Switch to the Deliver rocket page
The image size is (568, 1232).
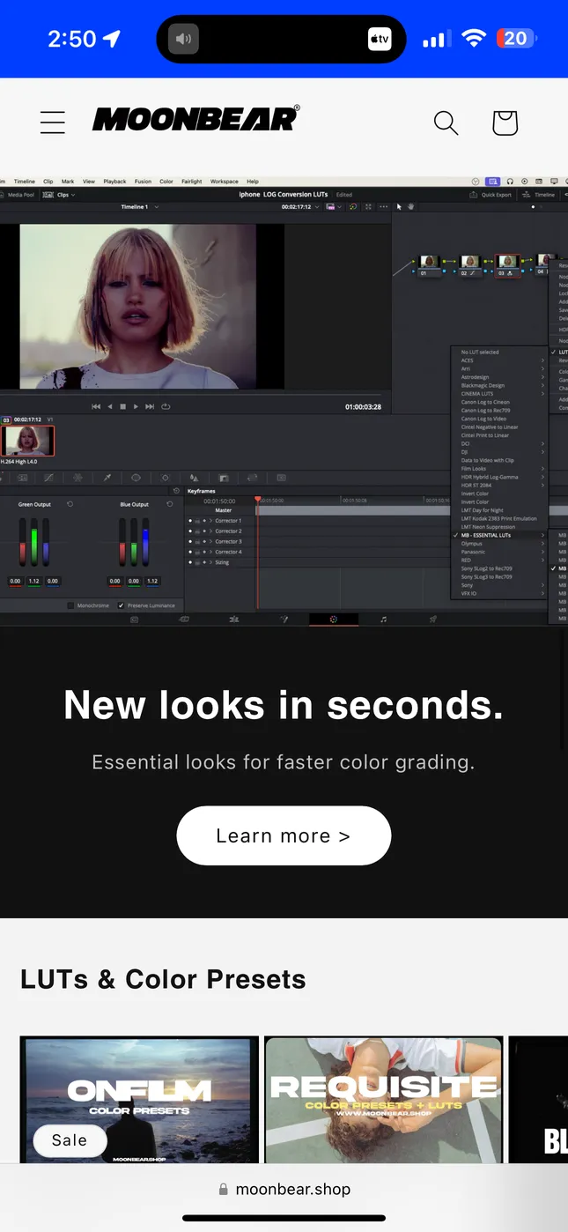[432, 620]
